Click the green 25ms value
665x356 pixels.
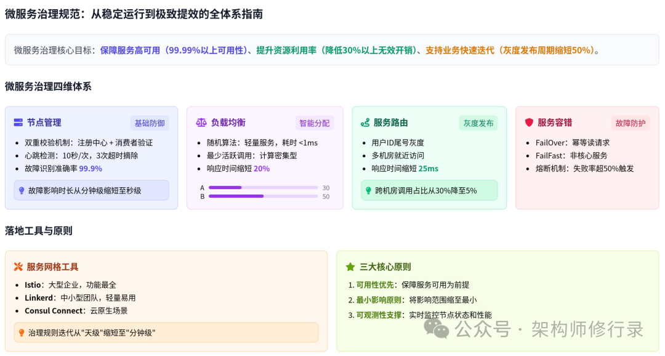429,168
